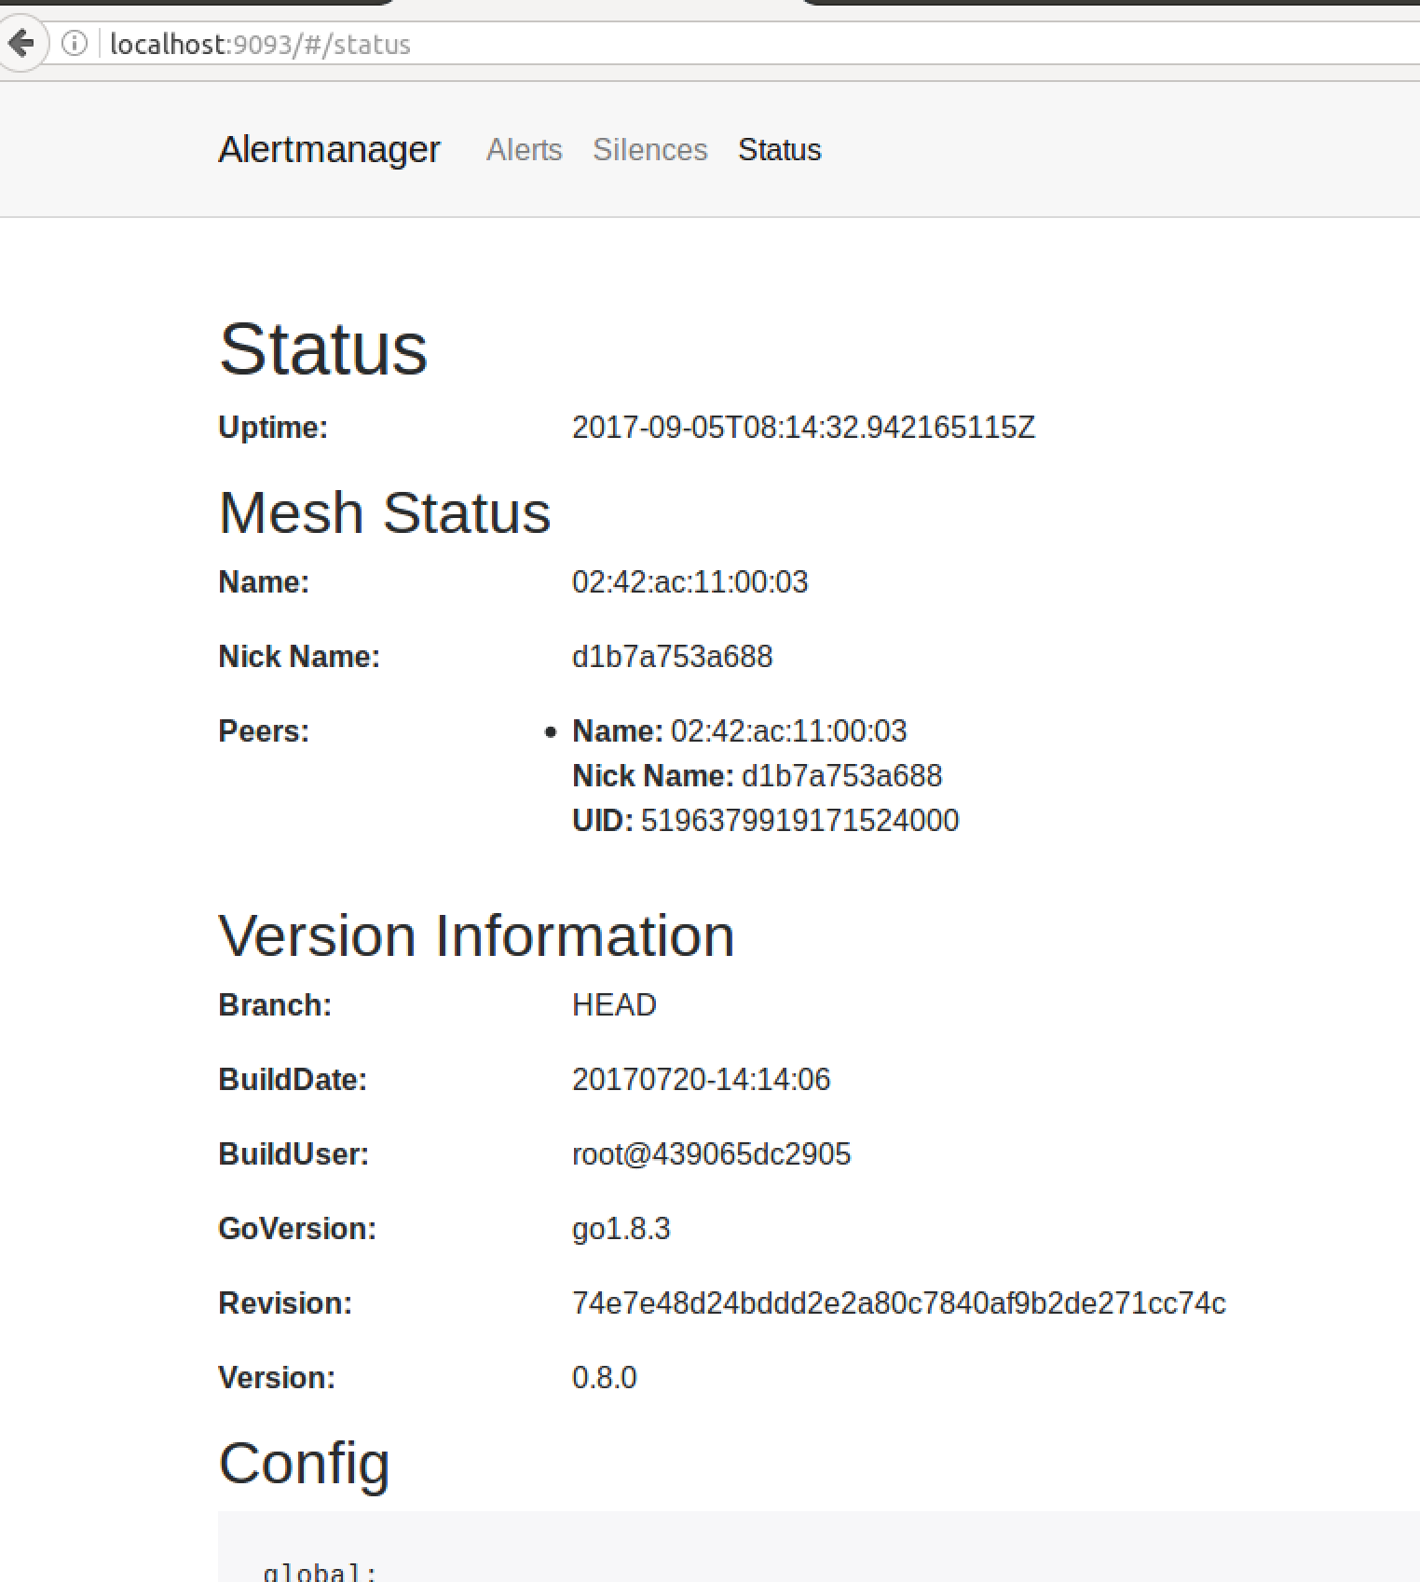Open the Silences page
The width and height of the screenshot is (1420, 1582).
[649, 149]
